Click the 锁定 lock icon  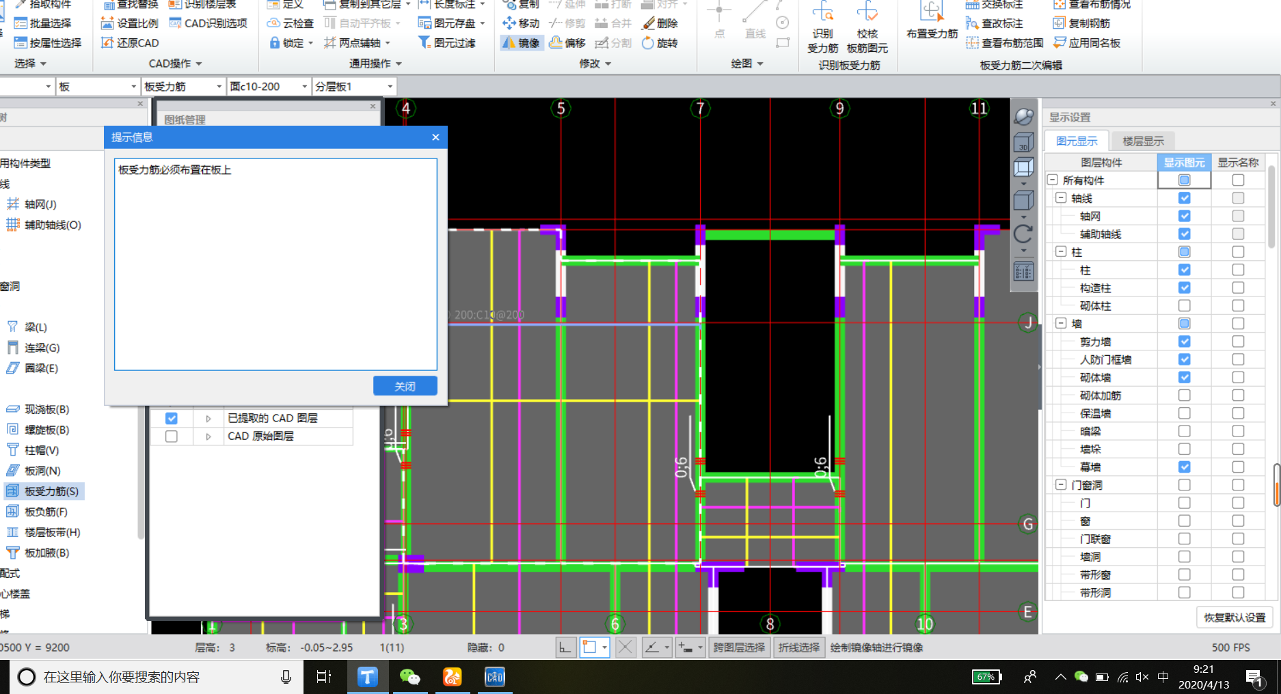pyautogui.click(x=275, y=42)
